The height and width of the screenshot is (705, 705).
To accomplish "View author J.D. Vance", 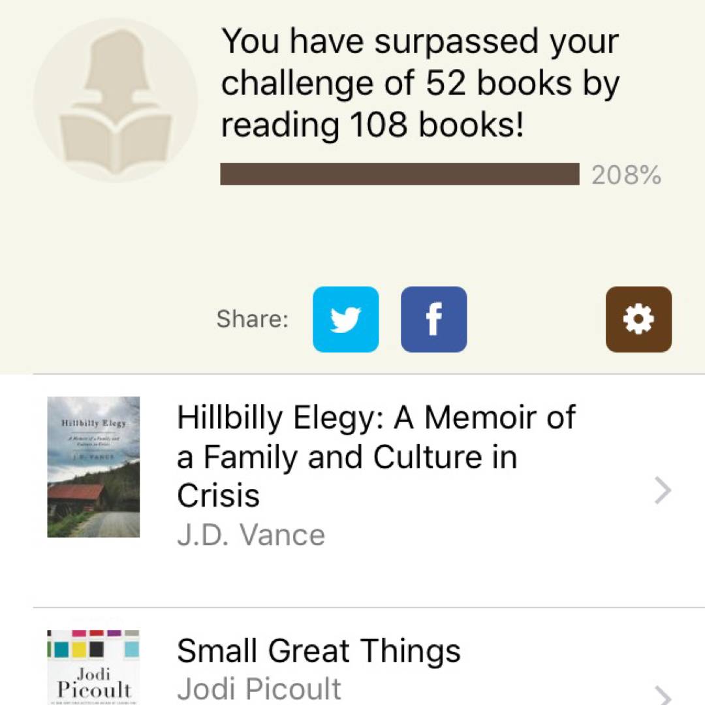I will click(x=251, y=535).
